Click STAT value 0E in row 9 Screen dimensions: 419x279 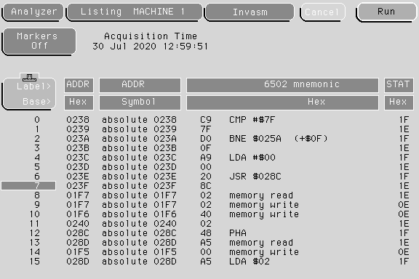404,205
